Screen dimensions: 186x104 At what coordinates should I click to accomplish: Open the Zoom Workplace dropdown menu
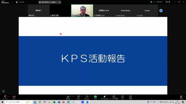[x=12, y=2]
